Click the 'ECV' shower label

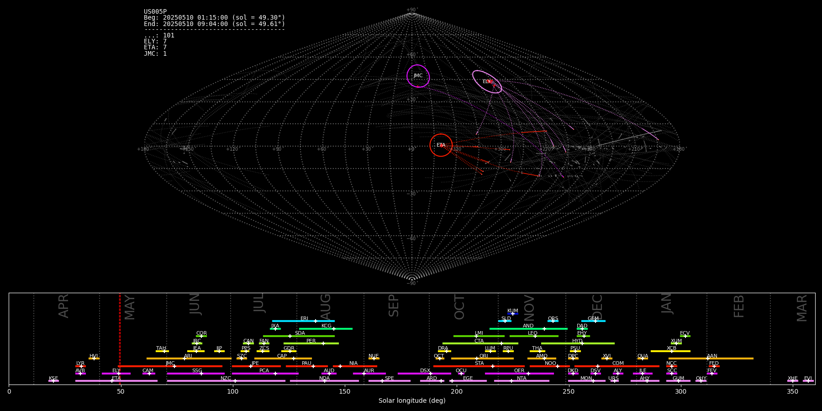685,333
